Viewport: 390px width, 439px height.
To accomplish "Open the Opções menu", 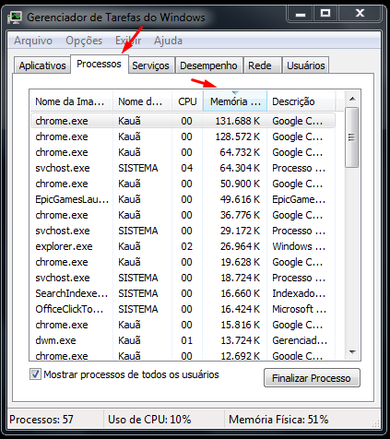I will (x=84, y=41).
